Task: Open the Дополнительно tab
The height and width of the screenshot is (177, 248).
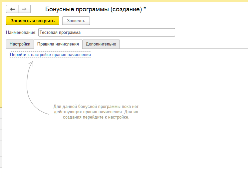Action: pos(101,44)
